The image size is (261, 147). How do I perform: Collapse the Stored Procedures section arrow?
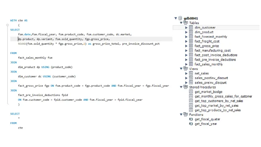tap(181, 87)
